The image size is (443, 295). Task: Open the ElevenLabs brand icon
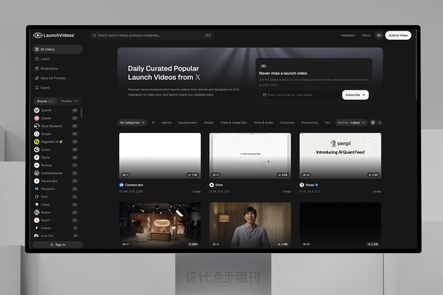pyautogui.click(x=37, y=181)
